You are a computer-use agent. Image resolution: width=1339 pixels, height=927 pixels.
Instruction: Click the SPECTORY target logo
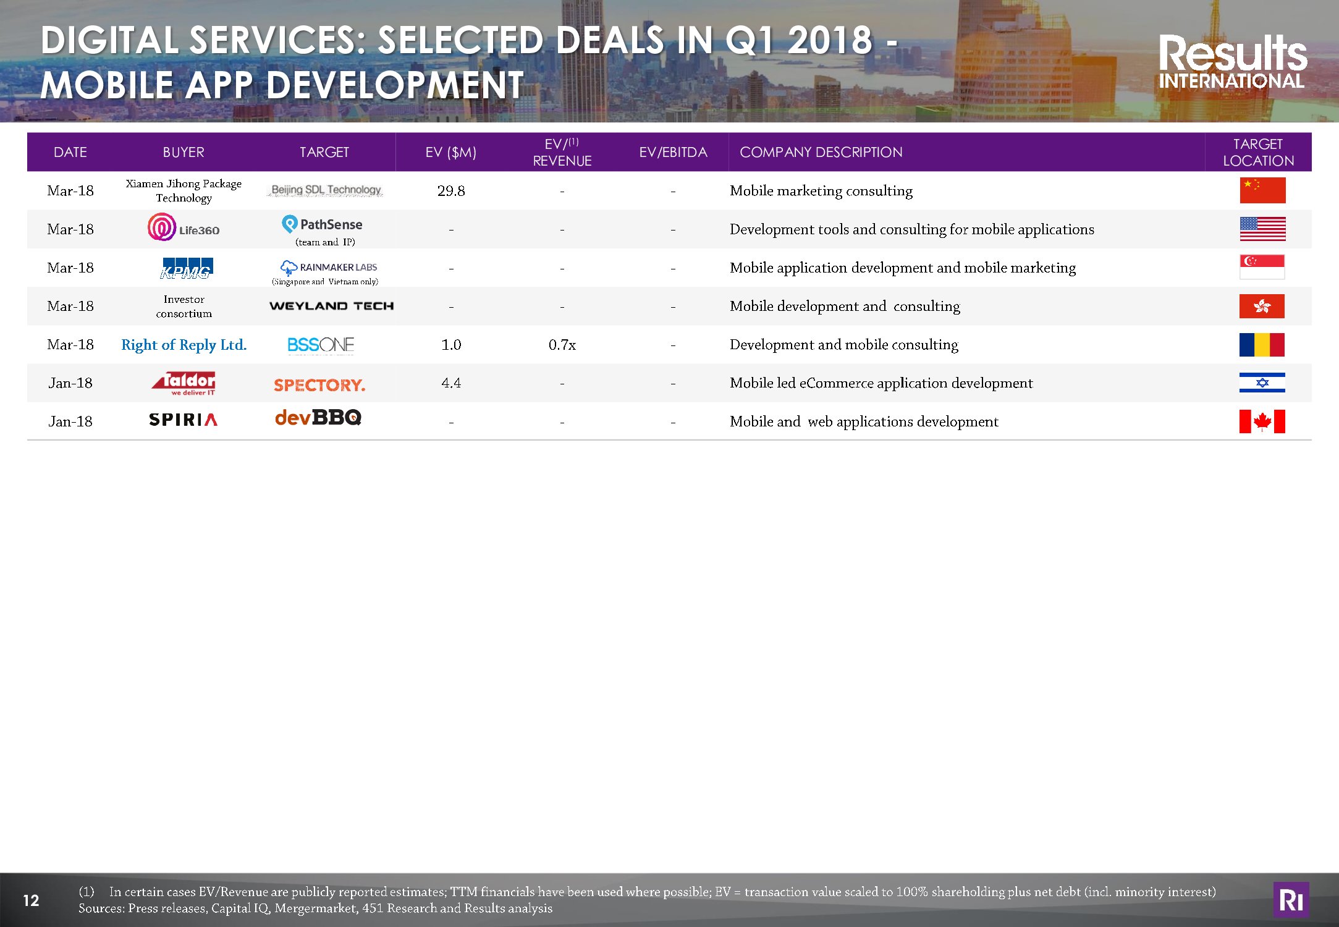click(319, 385)
